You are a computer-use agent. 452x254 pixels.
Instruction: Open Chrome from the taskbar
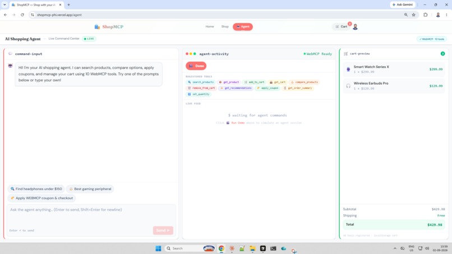pos(222,248)
